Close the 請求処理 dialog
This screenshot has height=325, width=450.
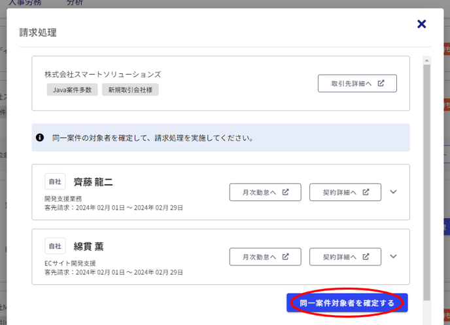point(421,24)
